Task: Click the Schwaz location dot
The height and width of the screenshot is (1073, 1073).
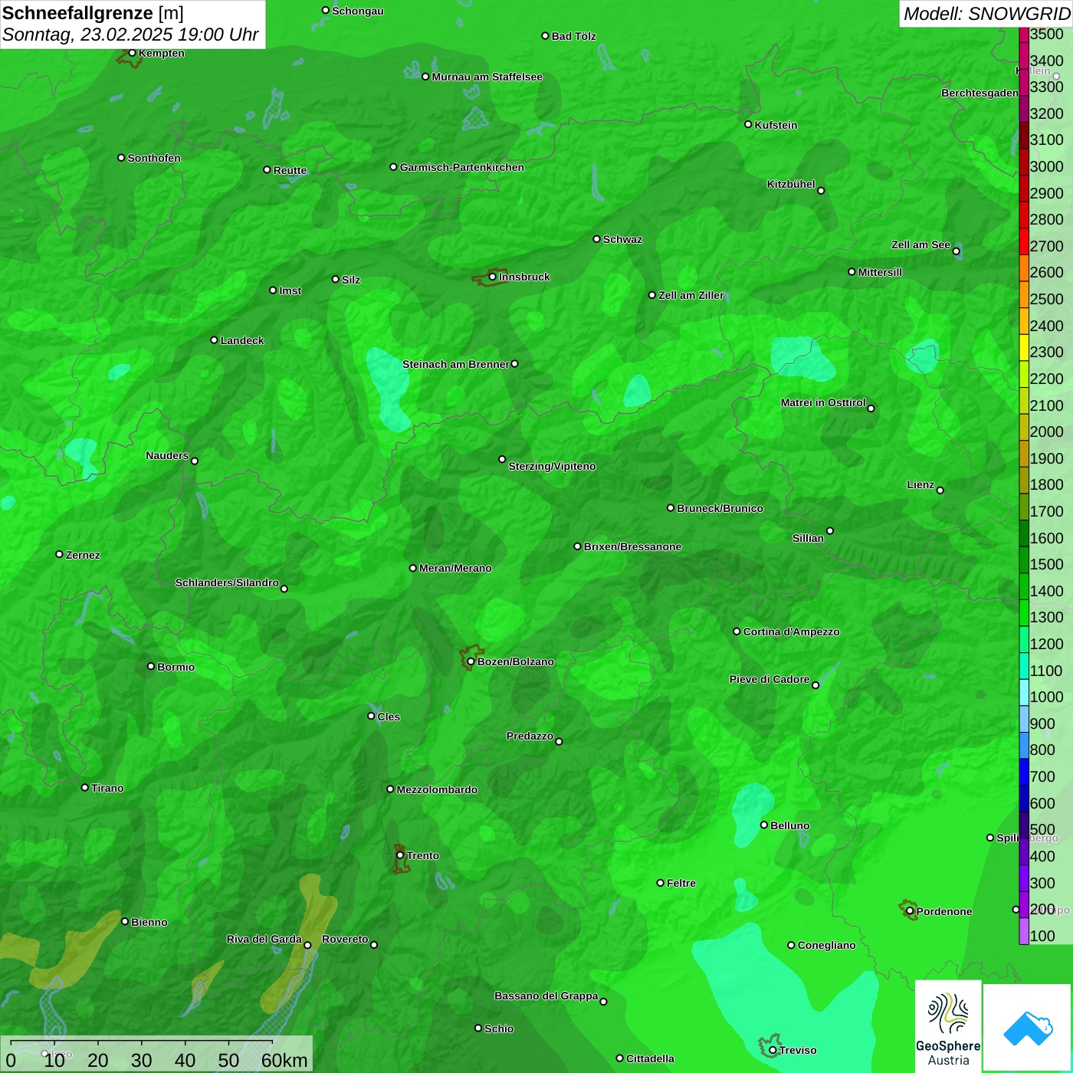Action: [x=596, y=238]
